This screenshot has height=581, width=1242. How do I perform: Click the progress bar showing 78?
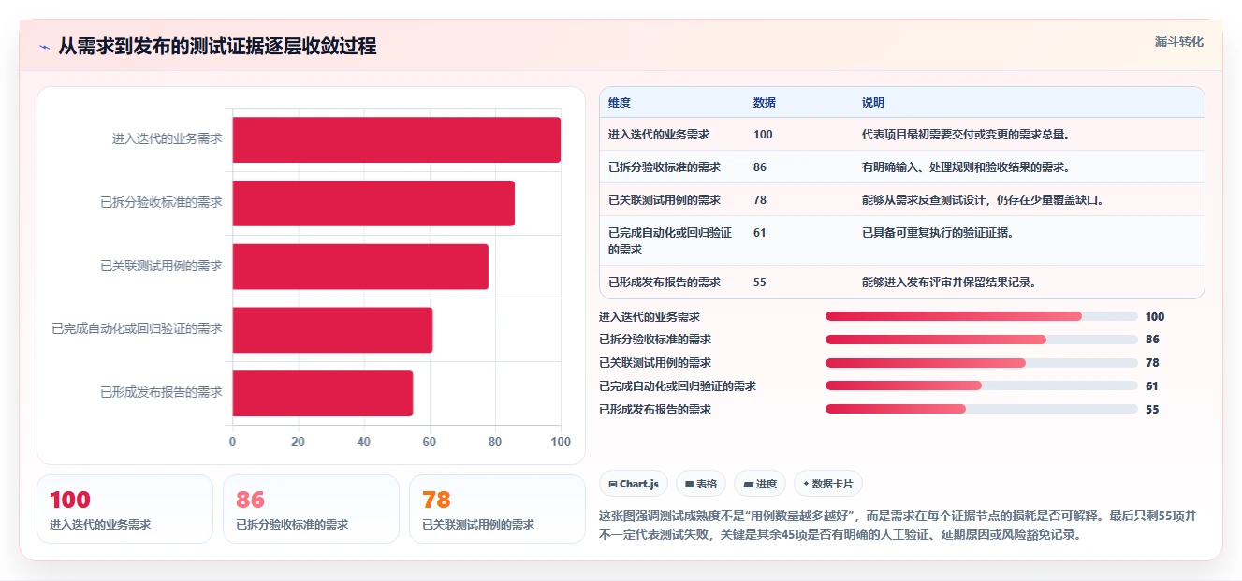[x=982, y=363]
